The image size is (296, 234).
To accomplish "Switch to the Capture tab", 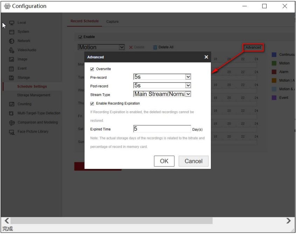I will 112,22.
